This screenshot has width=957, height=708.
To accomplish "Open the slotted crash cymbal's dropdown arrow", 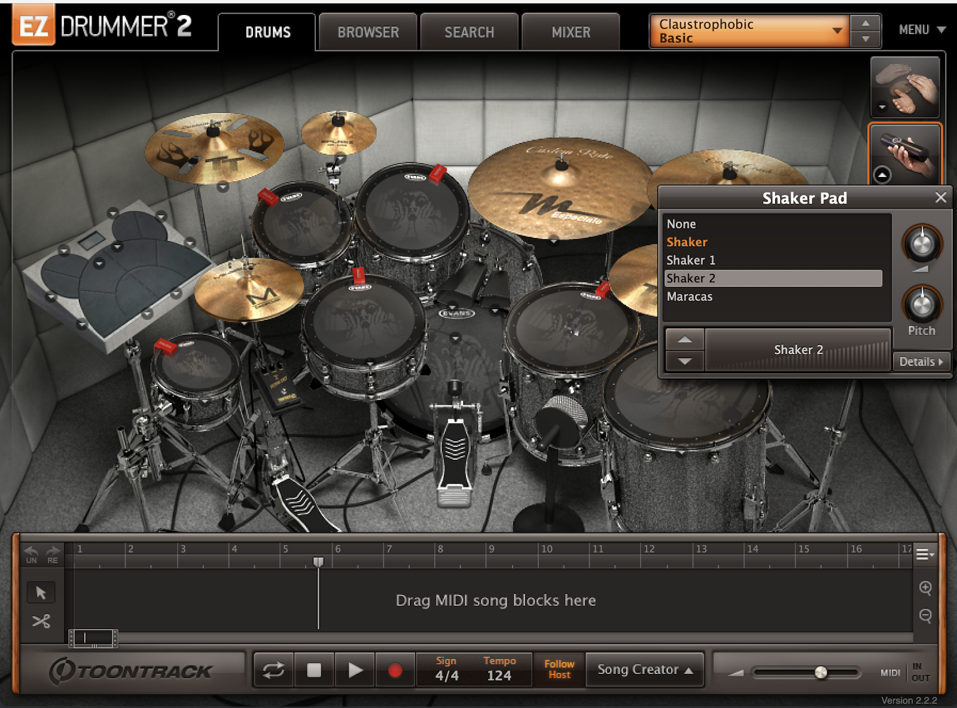I will pyautogui.click(x=223, y=187).
